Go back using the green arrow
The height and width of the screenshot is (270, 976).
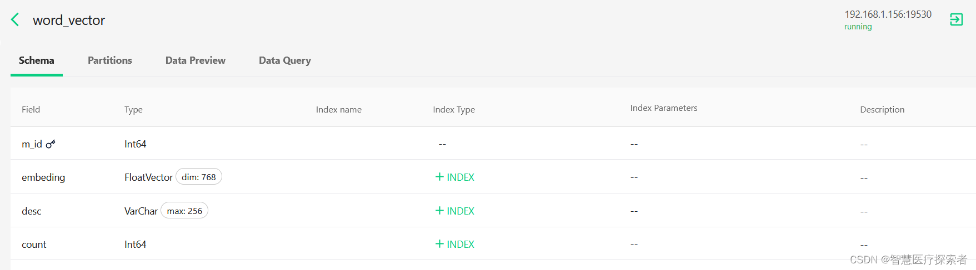point(15,20)
